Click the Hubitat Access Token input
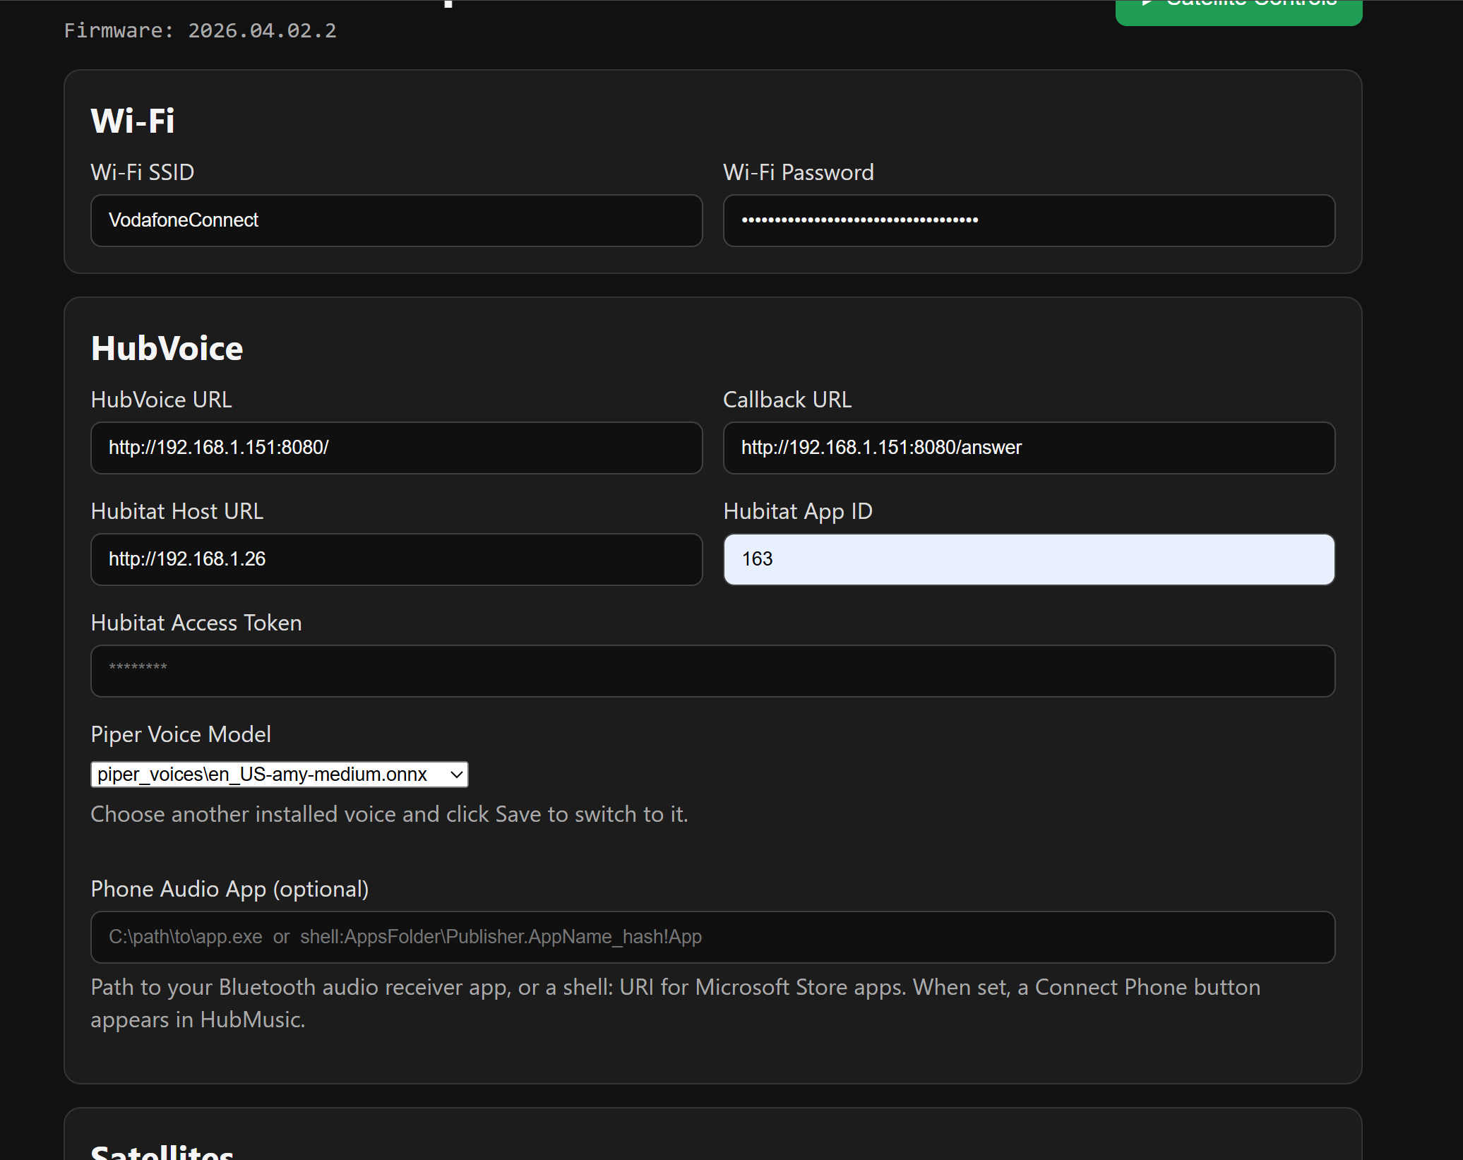This screenshot has width=1463, height=1160. tap(712, 671)
